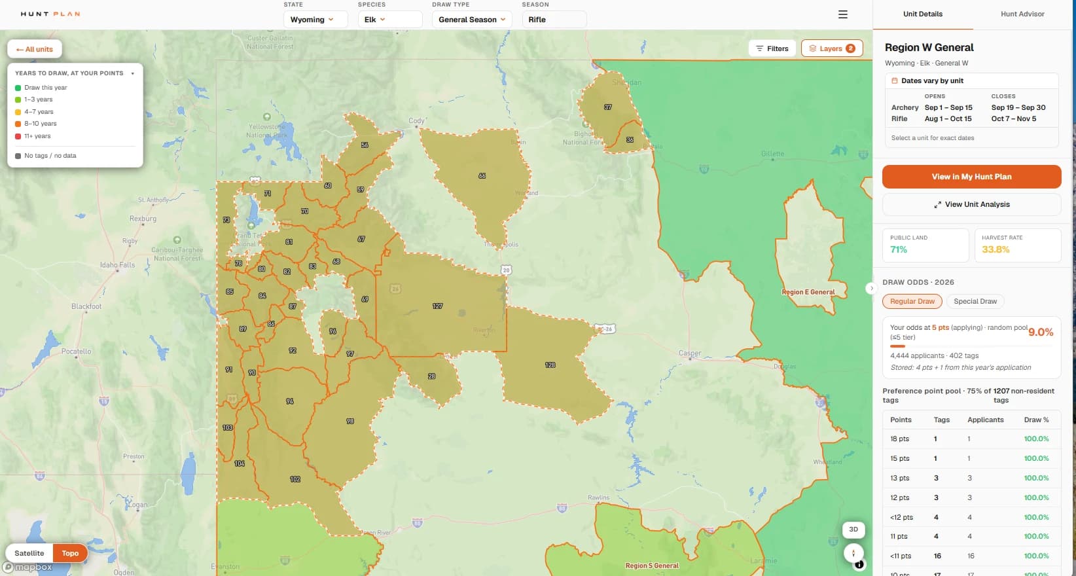Select the Region S General map label
This screenshot has height=576, width=1076.
[x=652, y=566]
